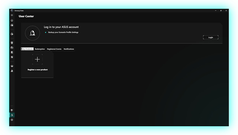Open the circular Aura Sync sidebar icon

[x=12, y=34]
